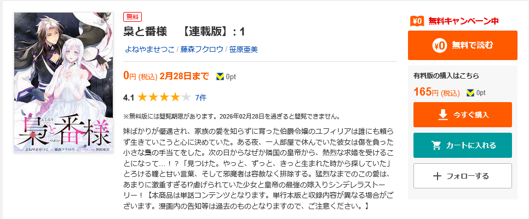Viewport: 529px width, 219px height.
Task: Open the 7件 reviews link
Action: pos(200,98)
